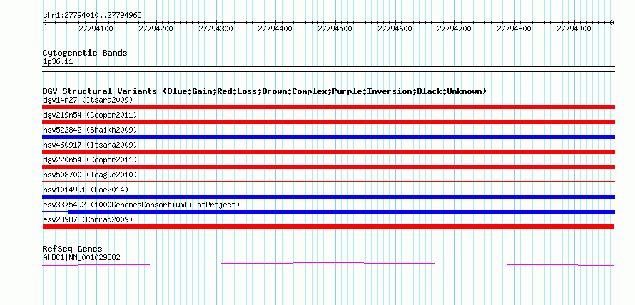
Task: Click ruler position 27794500
Action: pos(335,29)
